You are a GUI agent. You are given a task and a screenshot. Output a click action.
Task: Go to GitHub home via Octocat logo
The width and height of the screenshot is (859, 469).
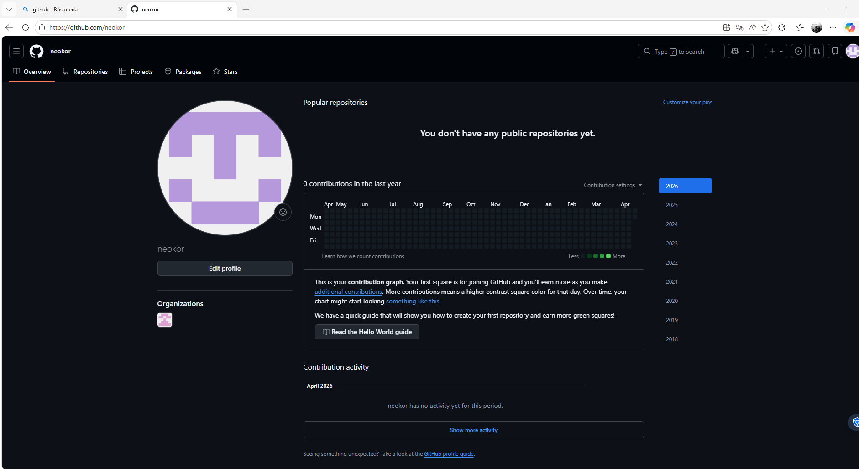coord(37,51)
